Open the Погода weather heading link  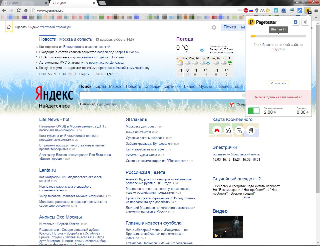coord(185,39)
